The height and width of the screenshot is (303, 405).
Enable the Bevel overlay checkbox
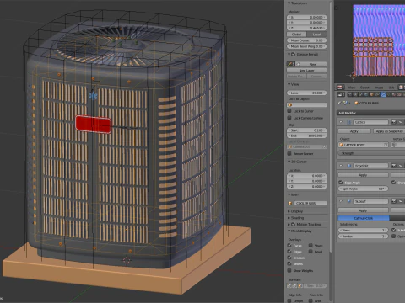coord(310,252)
